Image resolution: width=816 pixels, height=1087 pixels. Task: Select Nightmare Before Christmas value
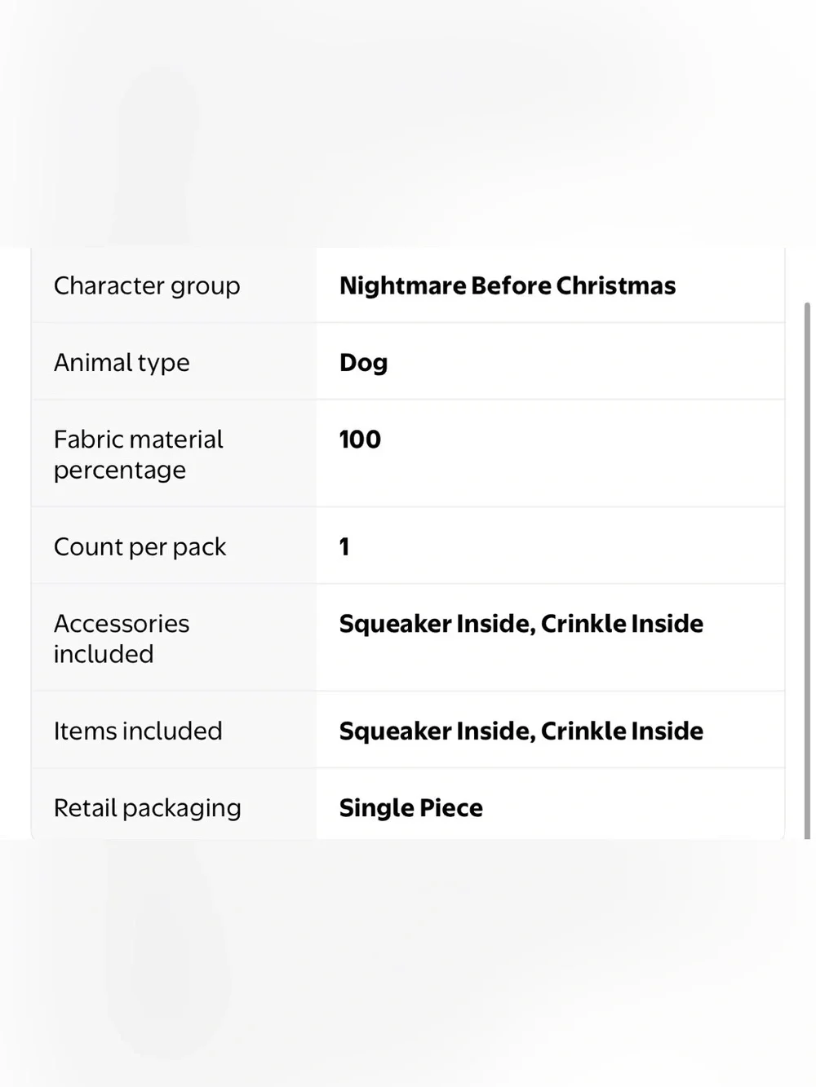pyautogui.click(x=508, y=285)
